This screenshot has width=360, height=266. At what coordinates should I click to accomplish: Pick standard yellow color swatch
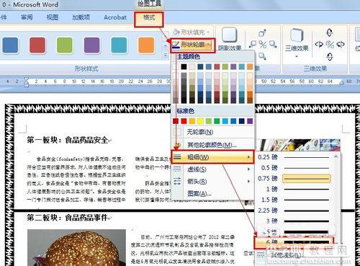[200, 121]
